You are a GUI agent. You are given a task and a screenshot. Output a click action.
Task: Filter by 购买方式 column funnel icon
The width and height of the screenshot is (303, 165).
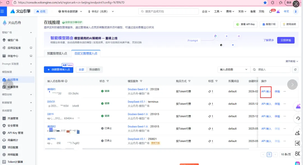point(189,81)
